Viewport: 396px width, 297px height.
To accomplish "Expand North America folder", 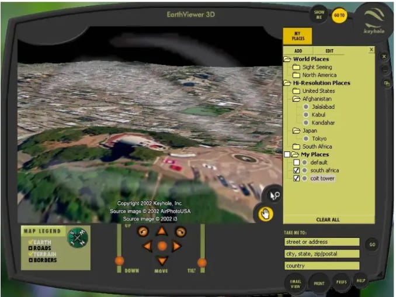I will [x=296, y=75].
